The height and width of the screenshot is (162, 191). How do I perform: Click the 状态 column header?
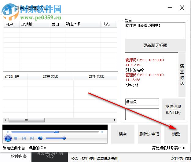click(x=108, y=24)
